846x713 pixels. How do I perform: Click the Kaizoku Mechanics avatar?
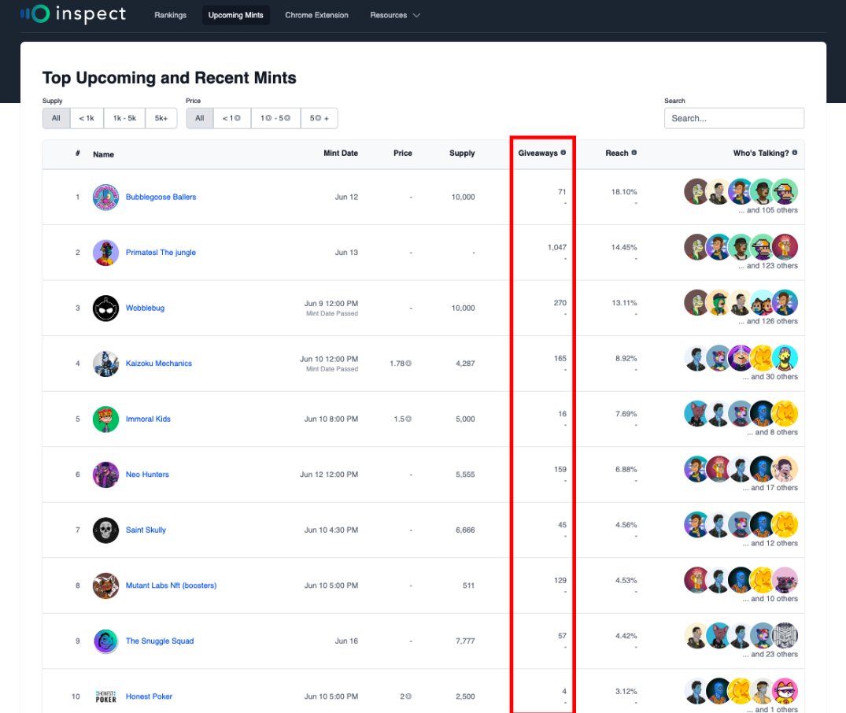(x=105, y=363)
